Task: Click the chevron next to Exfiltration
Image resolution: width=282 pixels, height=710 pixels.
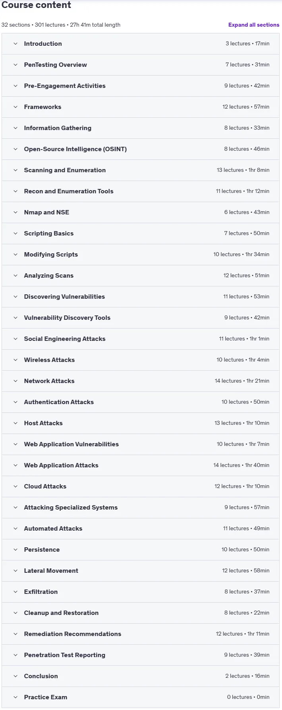Action: click(x=15, y=592)
